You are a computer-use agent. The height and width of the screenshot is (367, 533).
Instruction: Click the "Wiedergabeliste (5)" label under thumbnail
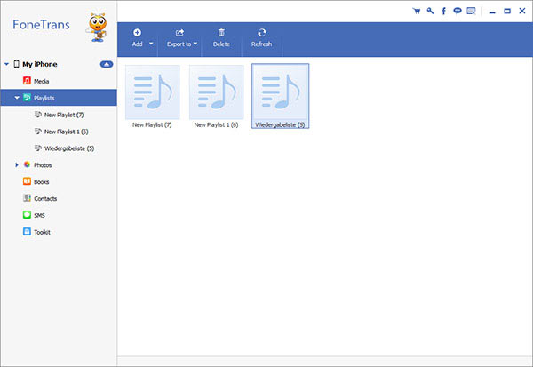(280, 124)
